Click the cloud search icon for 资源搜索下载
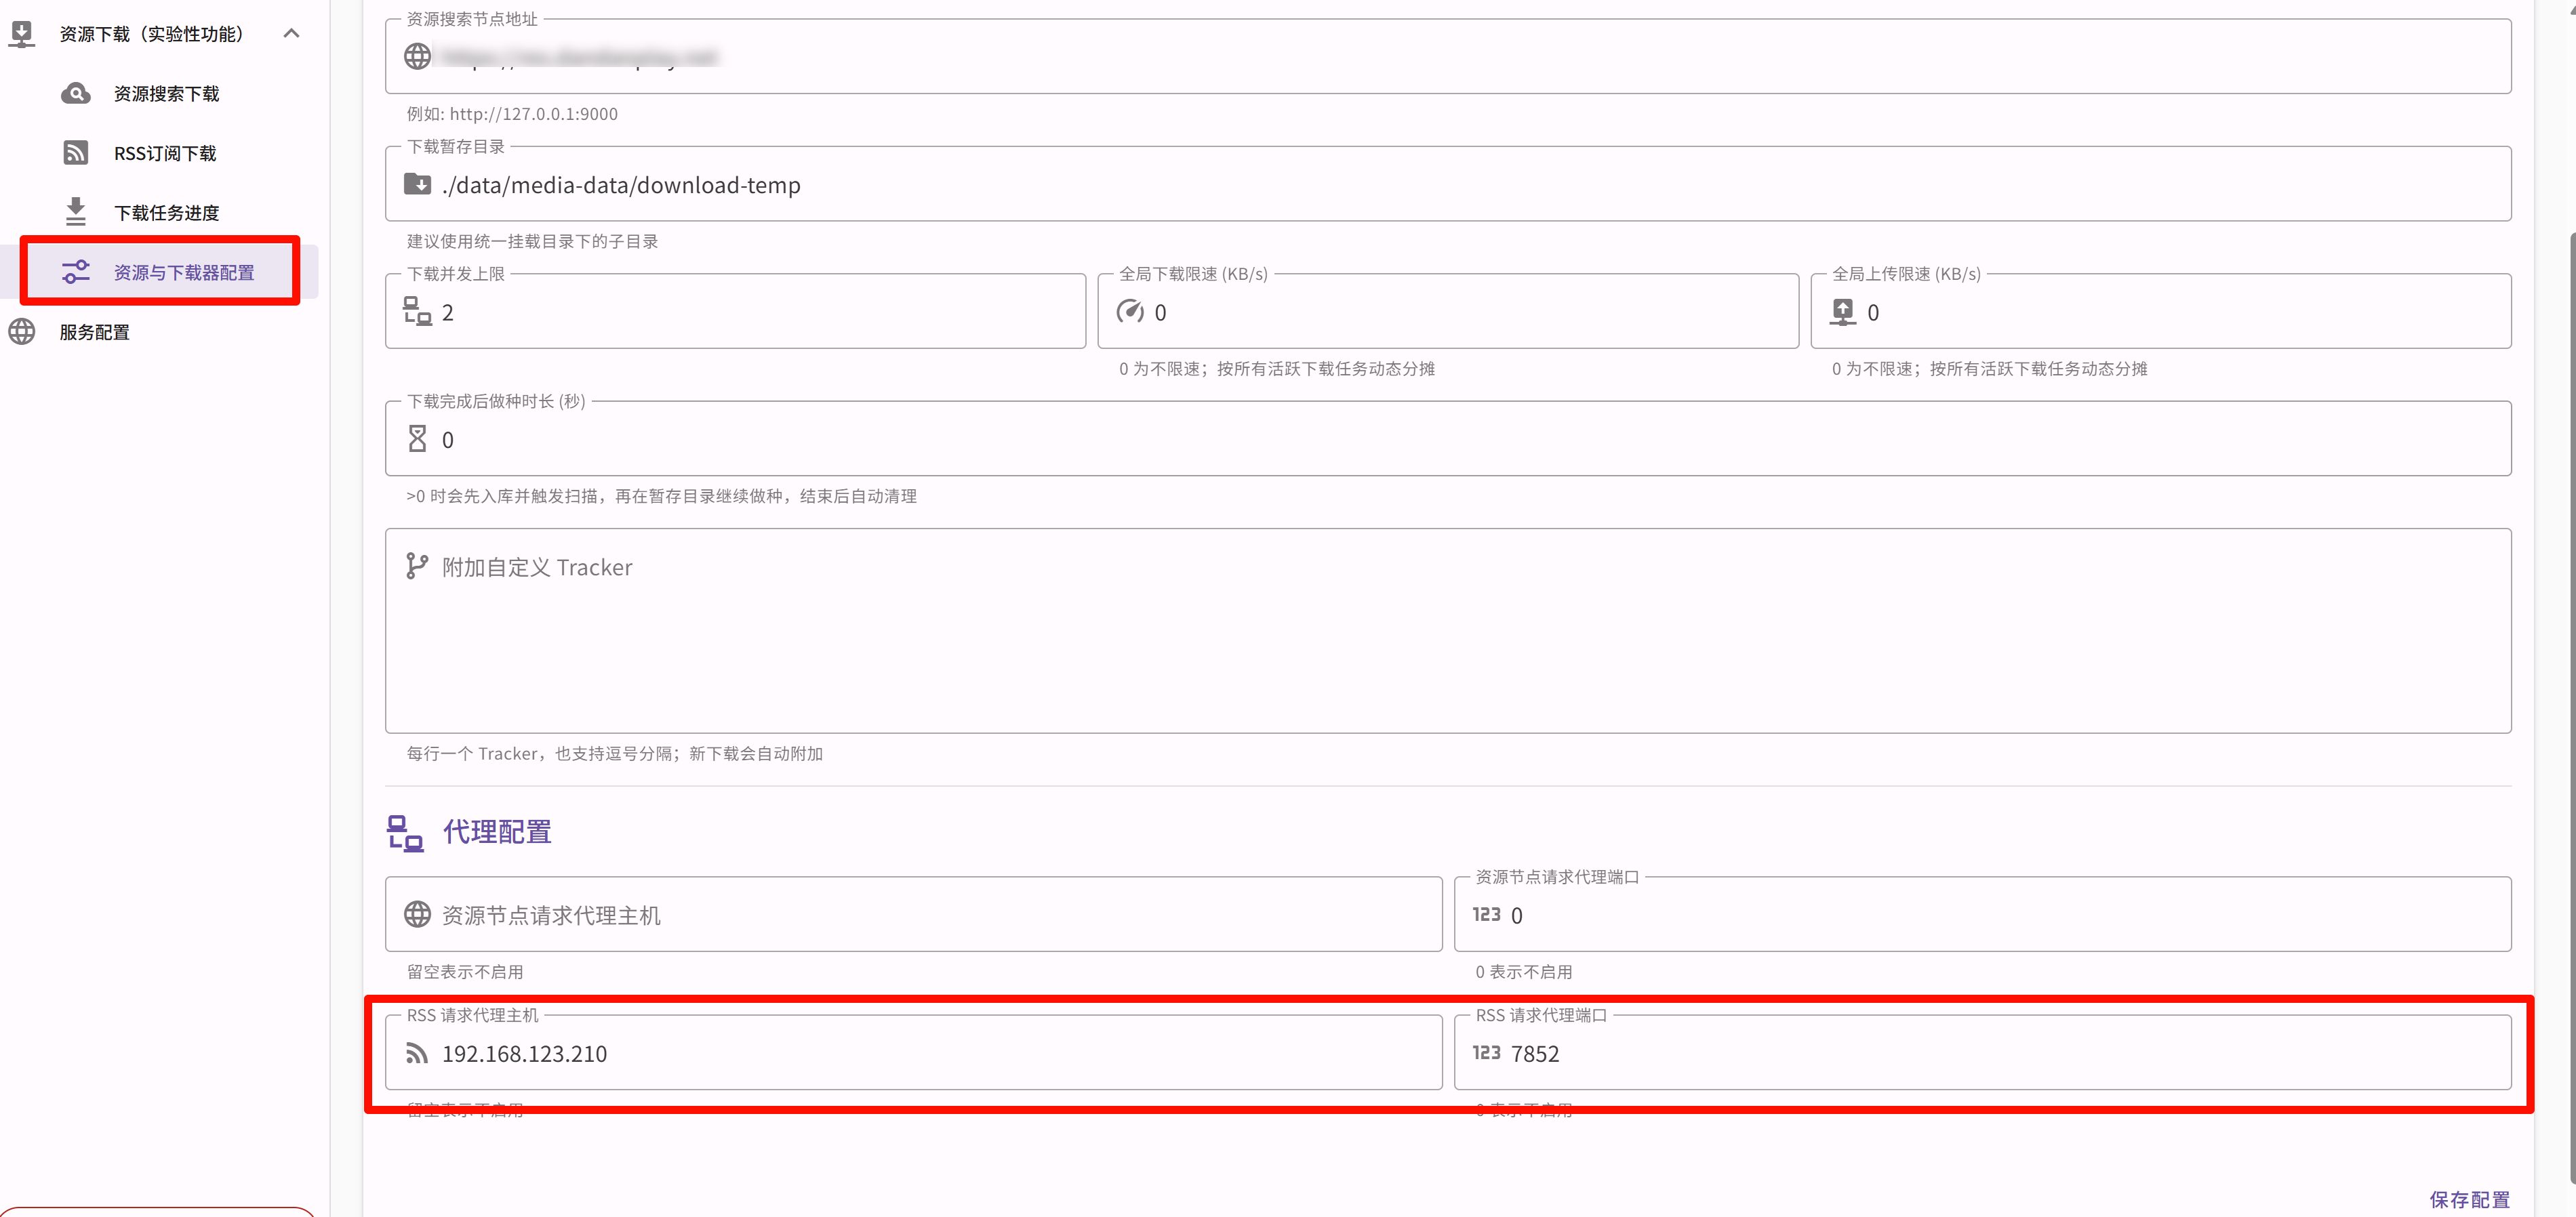The width and height of the screenshot is (2576, 1217). tap(75, 94)
